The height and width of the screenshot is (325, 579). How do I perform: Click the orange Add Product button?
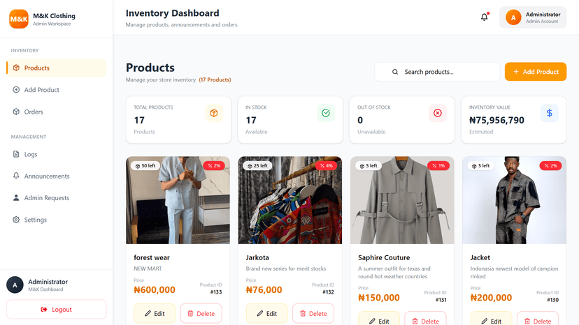(536, 72)
